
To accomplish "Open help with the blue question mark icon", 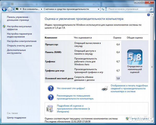I will 148,15.
